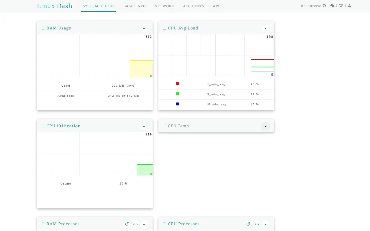Click the "312 MB of 512 MB" value
This screenshot has width=370, height=231.
click(123, 96)
